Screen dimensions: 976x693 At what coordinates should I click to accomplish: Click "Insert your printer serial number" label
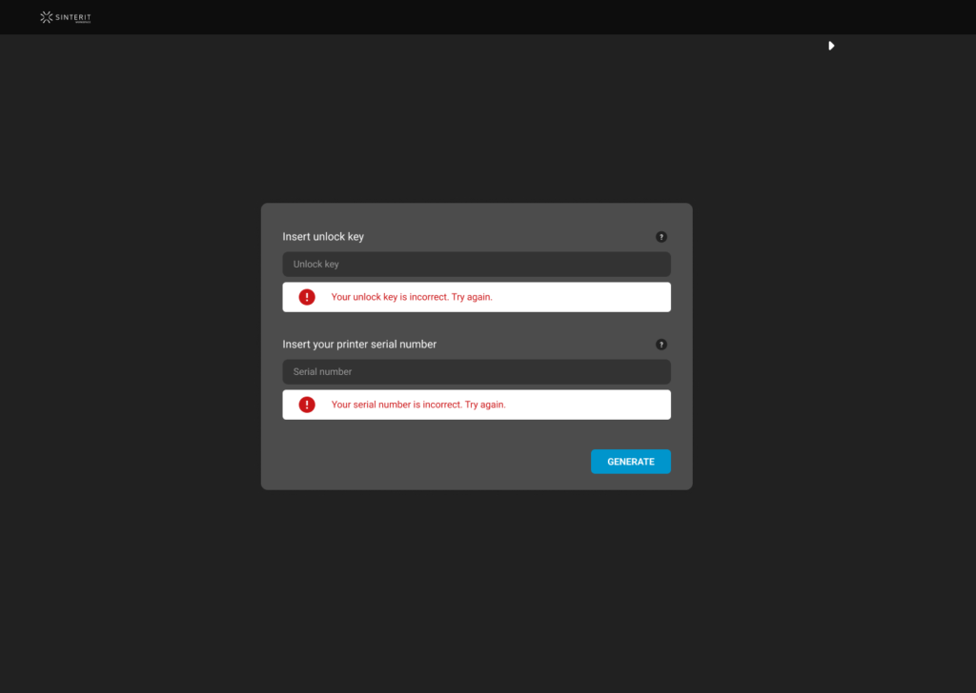tap(359, 345)
